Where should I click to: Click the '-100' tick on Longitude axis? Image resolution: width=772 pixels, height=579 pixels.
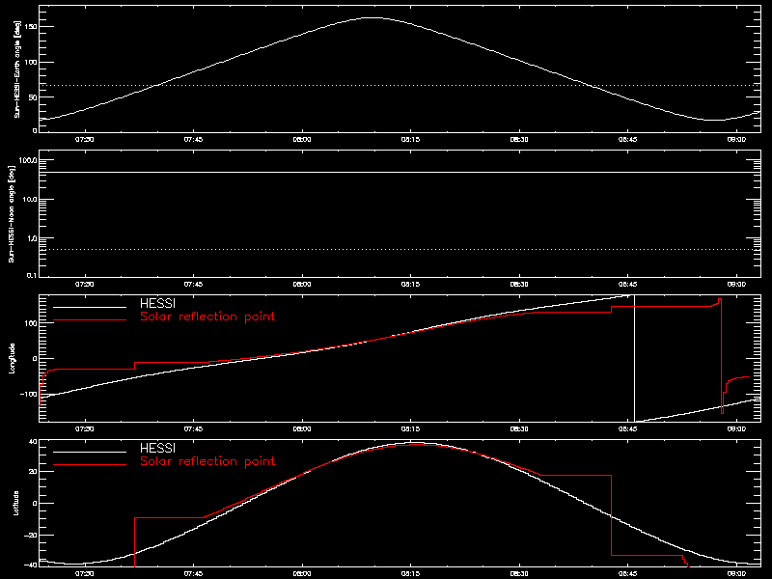29,394
